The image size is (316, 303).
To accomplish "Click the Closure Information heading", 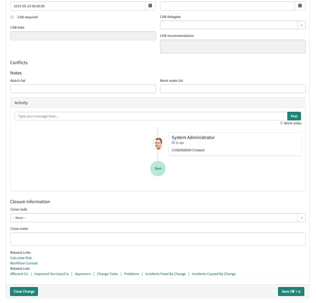I will (30, 202).
